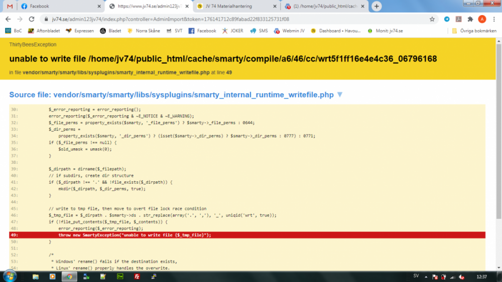Open the Windows Start menu
The image size is (502, 282).
tap(10, 276)
